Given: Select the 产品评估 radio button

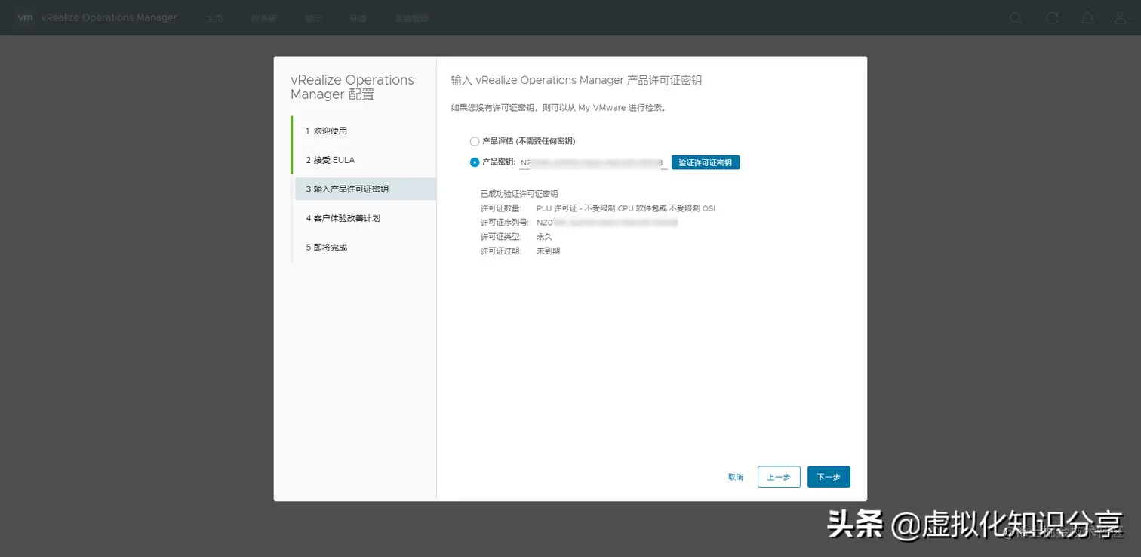Looking at the screenshot, I should click(x=475, y=141).
